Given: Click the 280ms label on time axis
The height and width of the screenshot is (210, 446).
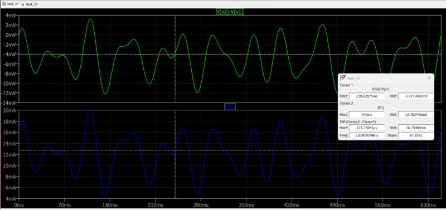Looking at the screenshot, I should (201, 204).
